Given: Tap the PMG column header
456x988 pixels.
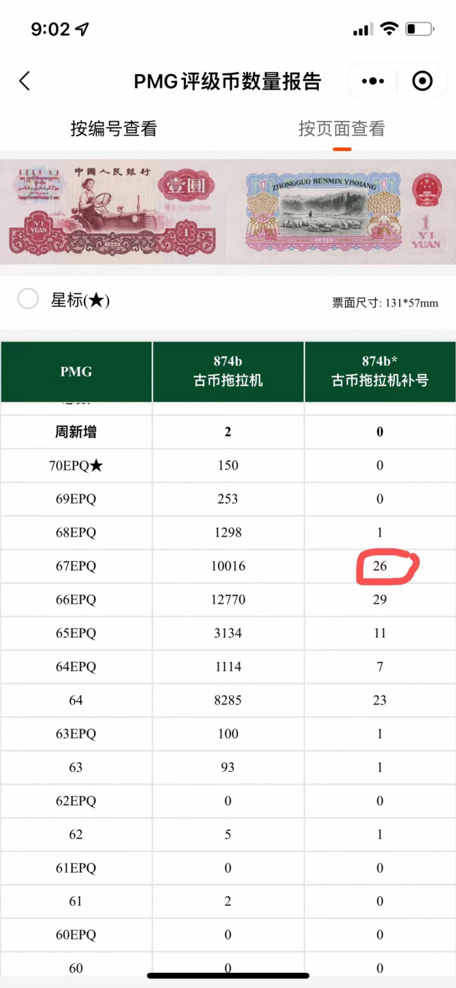Looking at the screenshot, I should pos(76,371).
